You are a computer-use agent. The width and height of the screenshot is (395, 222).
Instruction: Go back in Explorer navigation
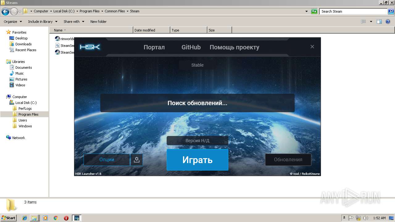tap(5, 12)
